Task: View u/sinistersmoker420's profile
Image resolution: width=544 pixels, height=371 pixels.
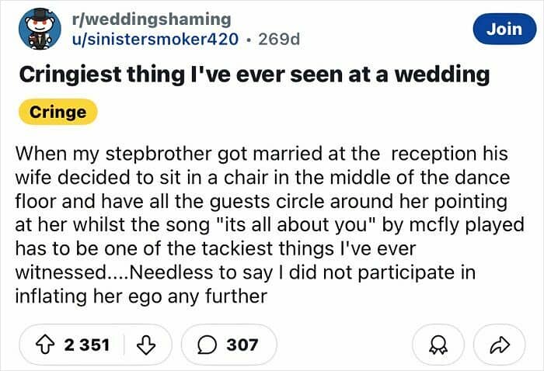Action: (x=155, y=39)
